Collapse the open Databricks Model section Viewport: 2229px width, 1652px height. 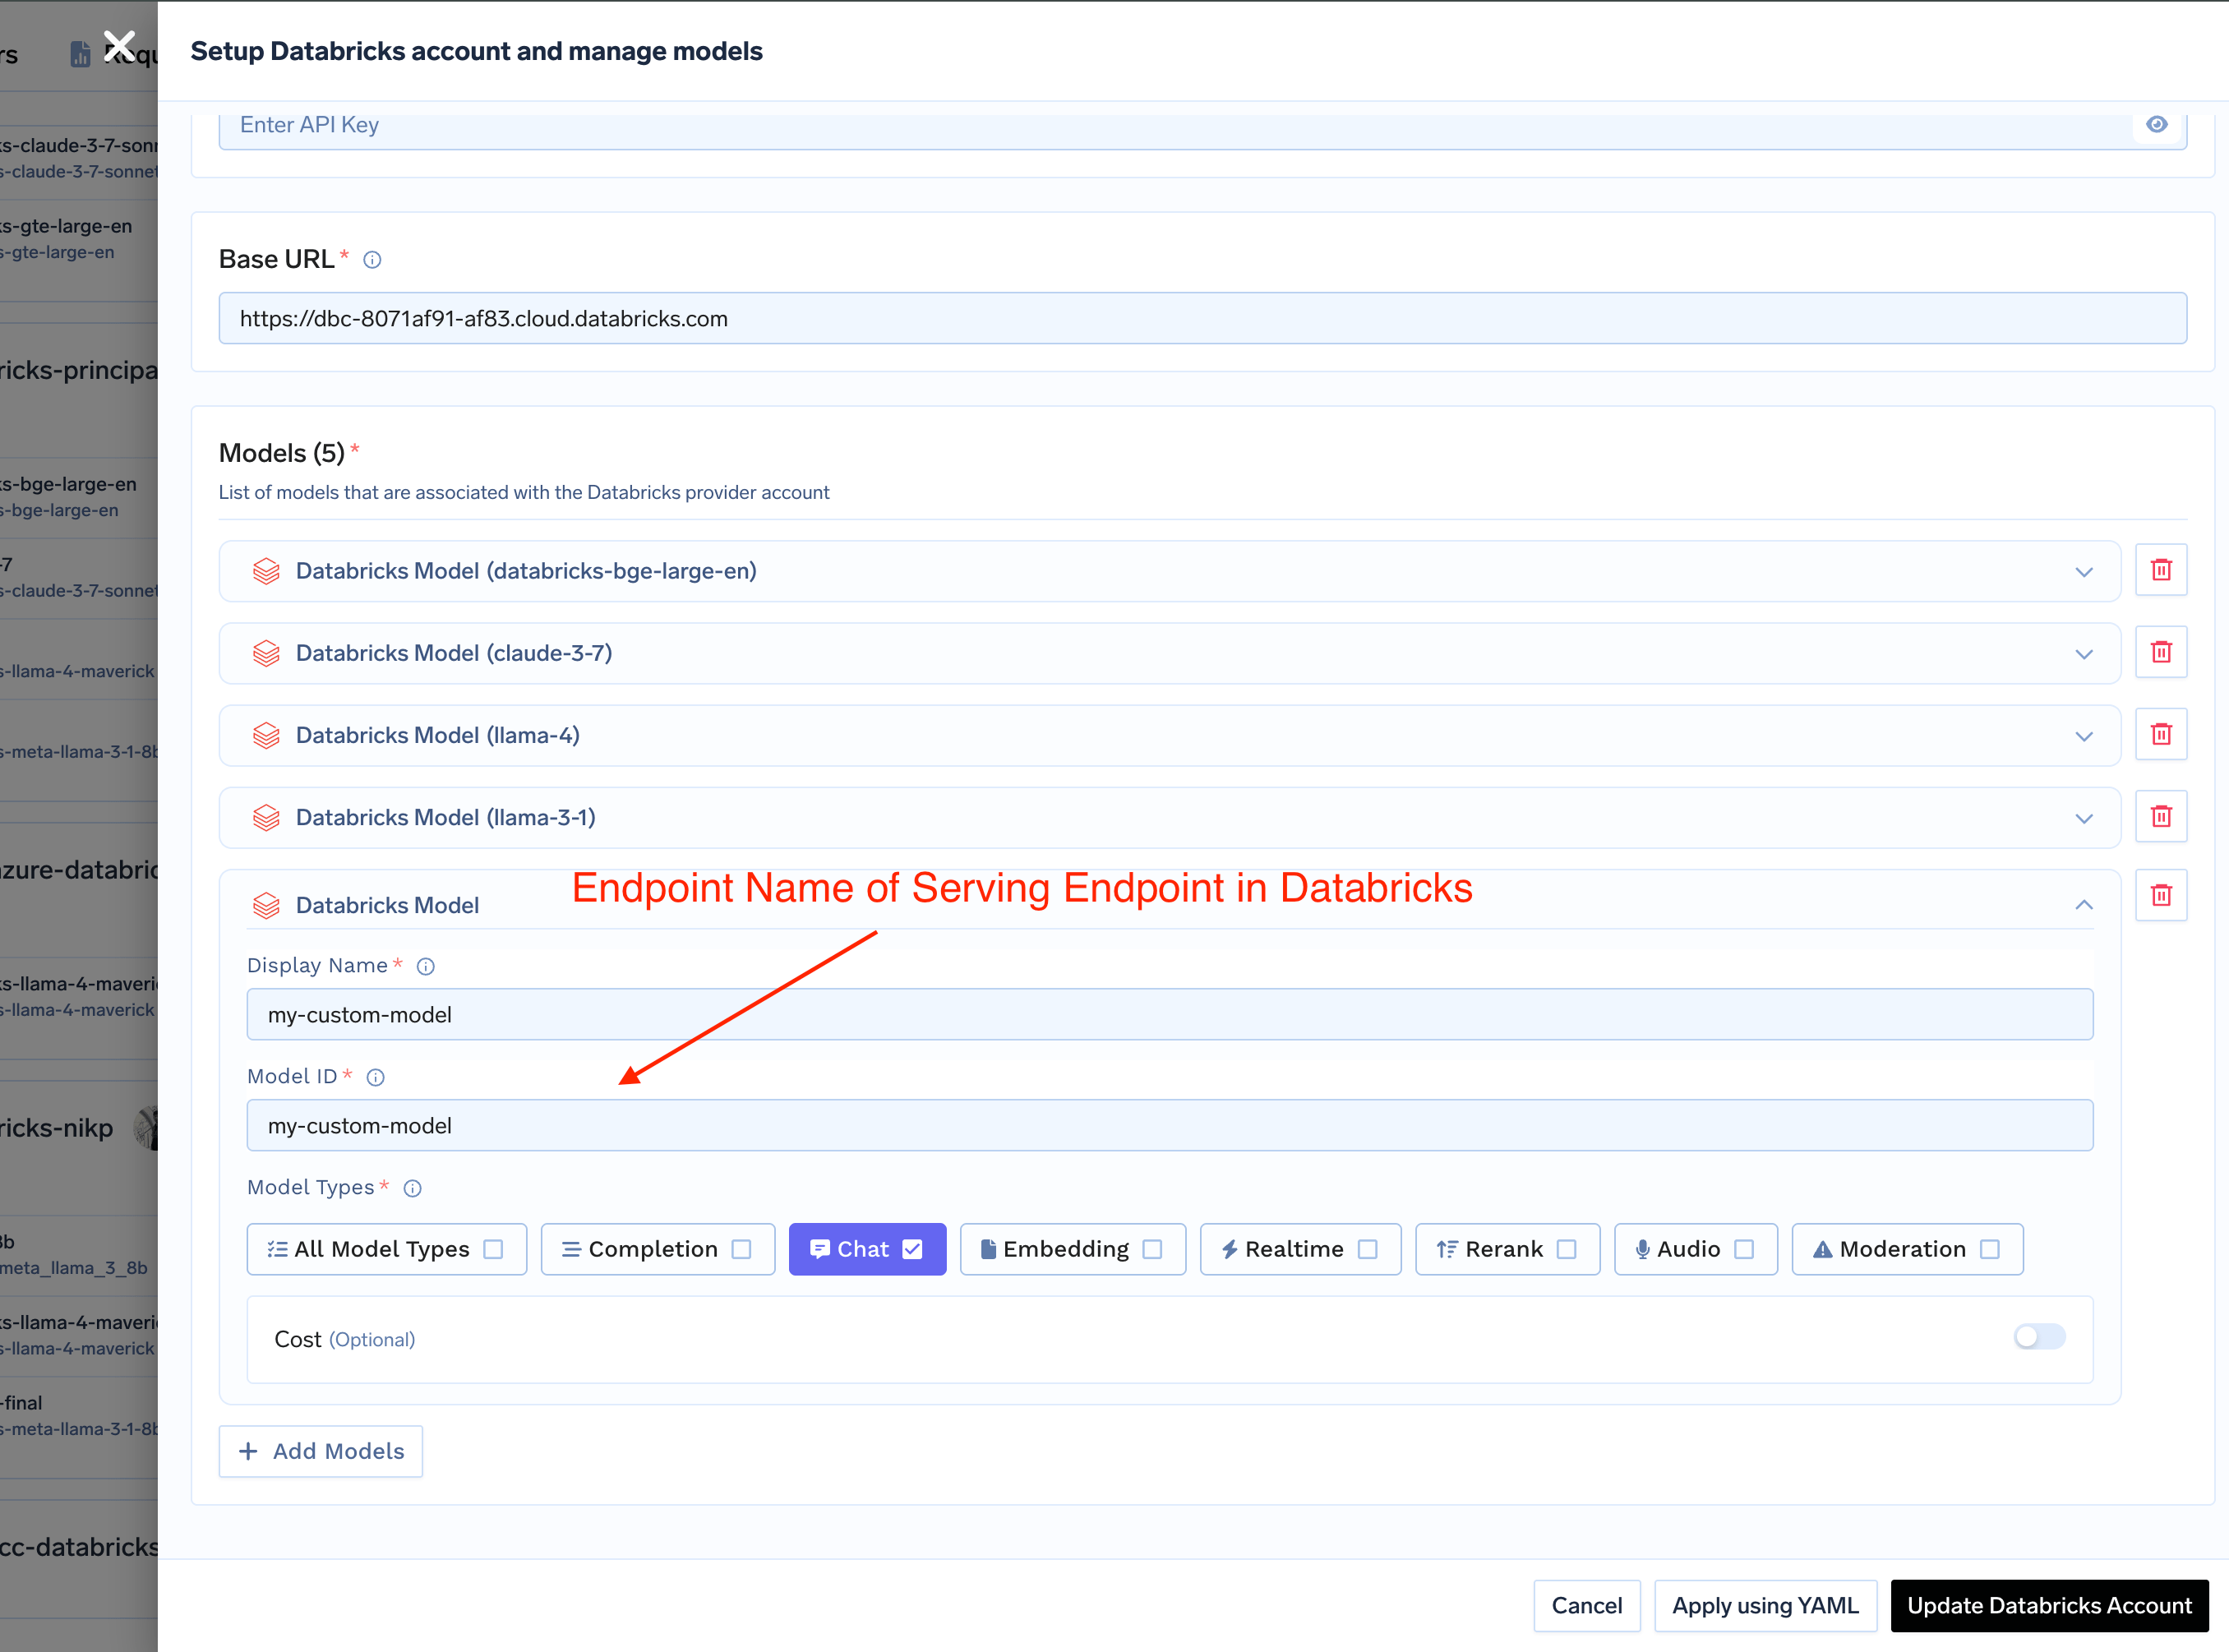[2084, 904]
